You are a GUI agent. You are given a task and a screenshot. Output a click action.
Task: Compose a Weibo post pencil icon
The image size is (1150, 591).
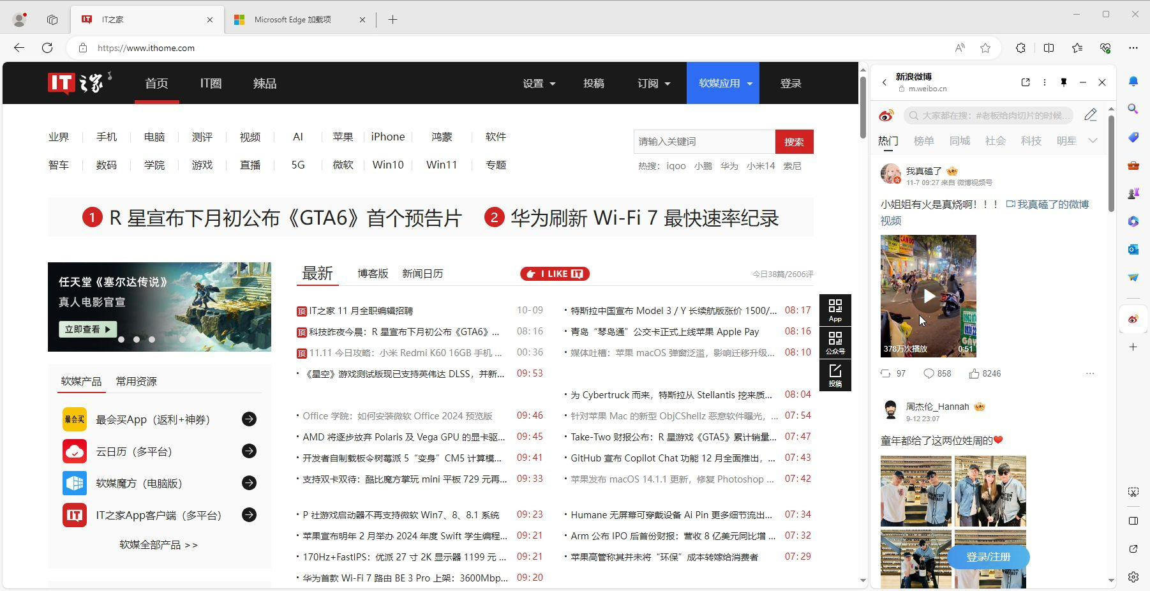[x=1091, y=115]
